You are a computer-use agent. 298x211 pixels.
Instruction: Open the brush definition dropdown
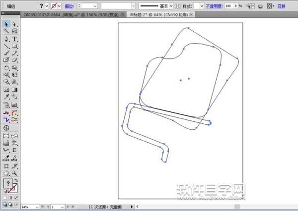134,6
